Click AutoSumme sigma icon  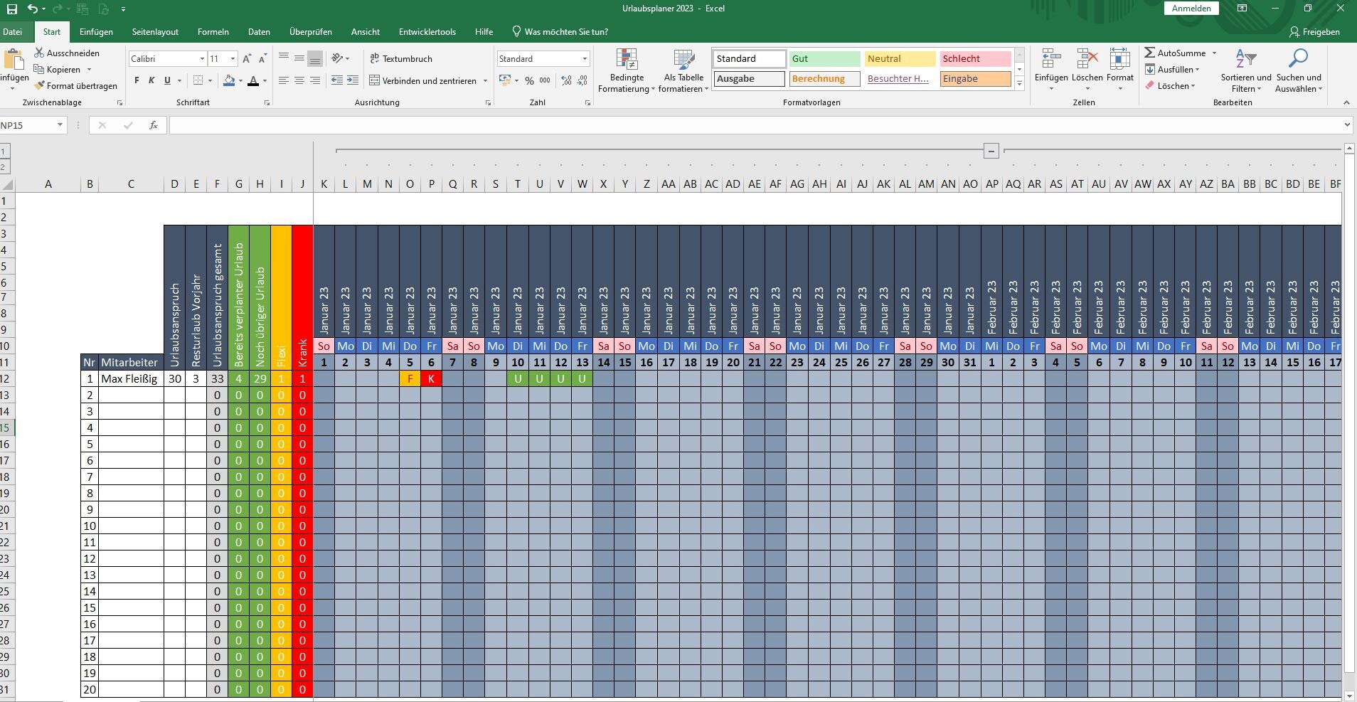(x=1150, y=53)
